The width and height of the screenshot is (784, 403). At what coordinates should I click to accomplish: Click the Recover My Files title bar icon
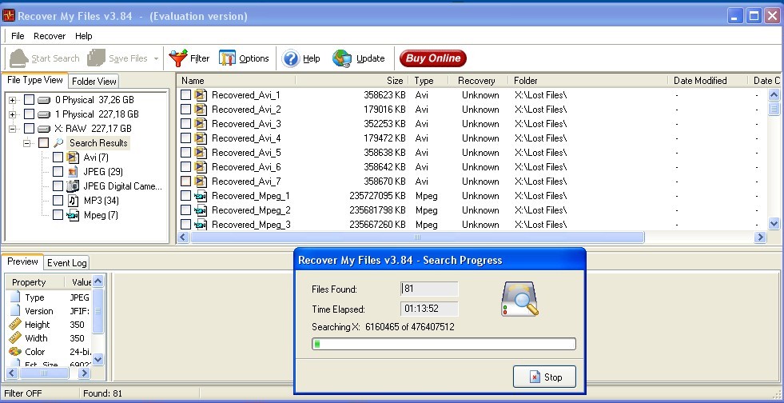(x=9, y=15)
